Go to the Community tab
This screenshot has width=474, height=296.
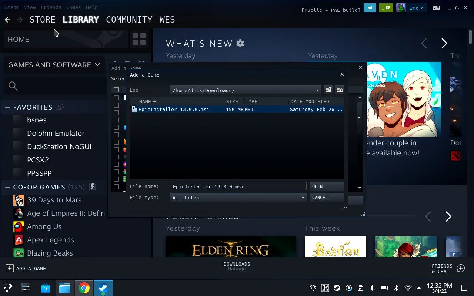pyautogui.click(x=129, y=20)
